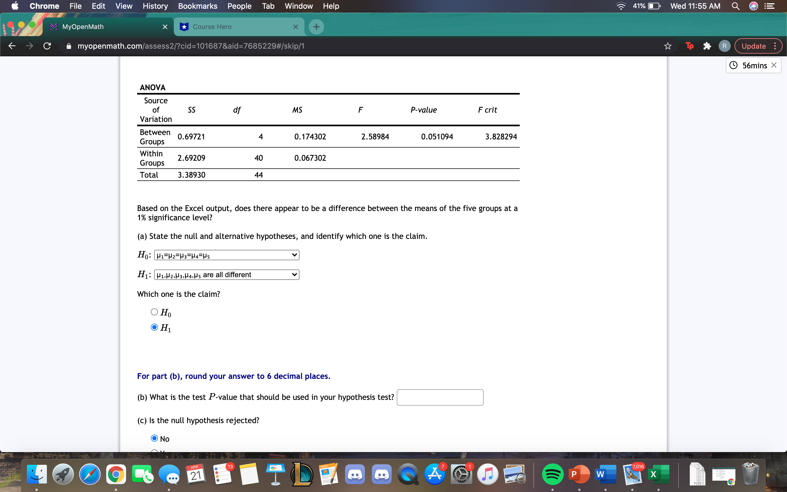This screenshot has width=787, height=492.
Task: Select H0 as the claim
Action: pyautogui.click(x=154, y=312)
